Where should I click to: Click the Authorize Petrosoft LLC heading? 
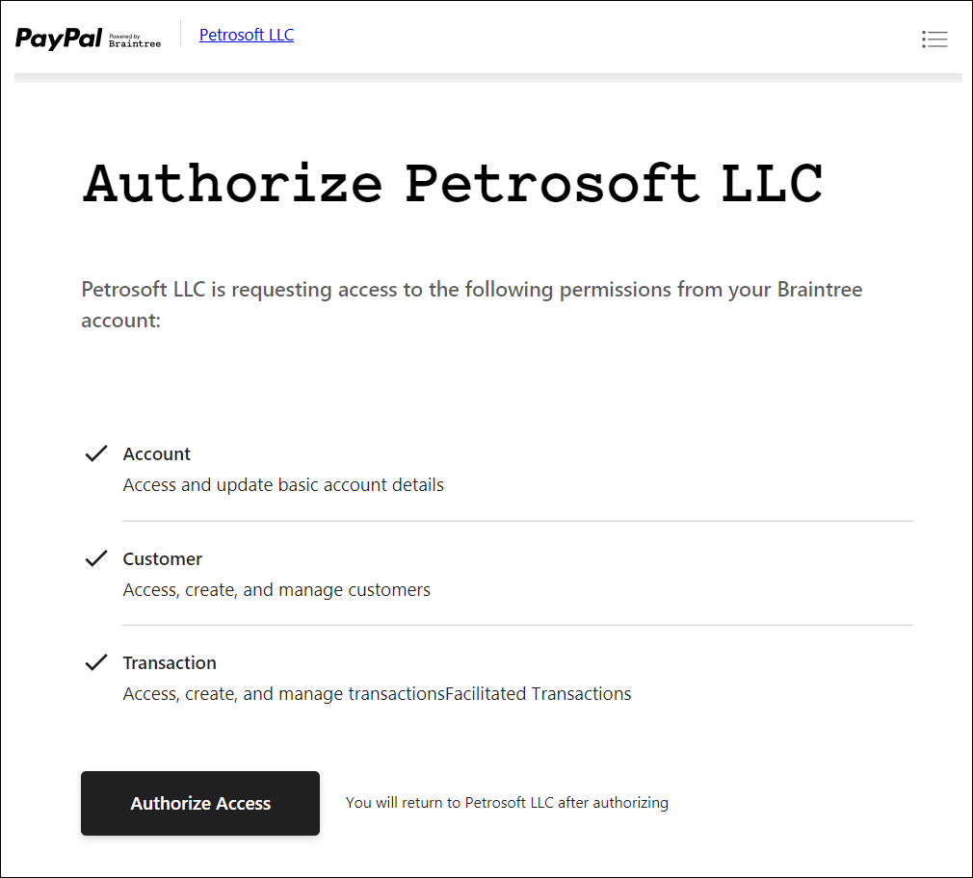453,183
